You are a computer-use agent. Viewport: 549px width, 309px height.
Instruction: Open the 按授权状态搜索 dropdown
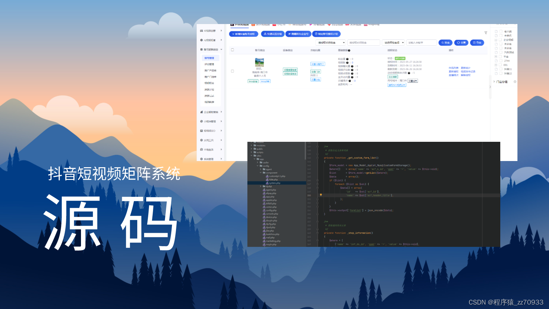[331, 43]
